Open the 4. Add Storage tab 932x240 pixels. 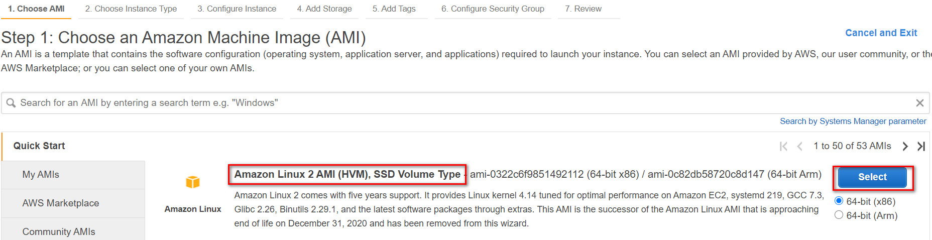324,9
